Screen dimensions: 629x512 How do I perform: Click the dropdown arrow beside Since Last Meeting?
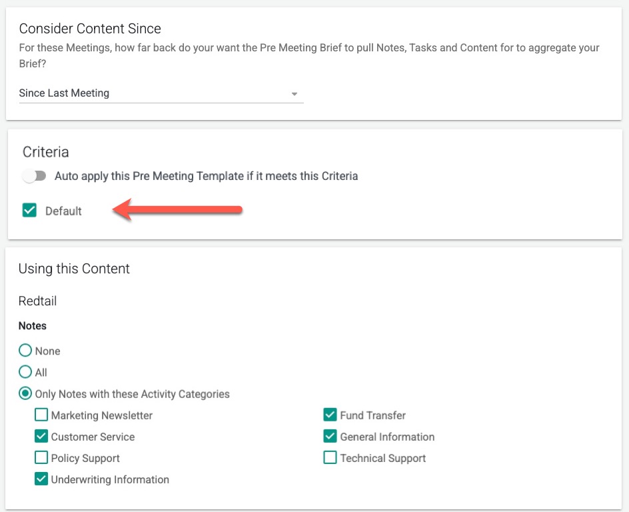click(x=295, y=94)
